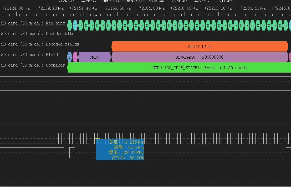Select the Decoded fields row label
The height and width of the screenshot is (187, 291).
point(40,44)
